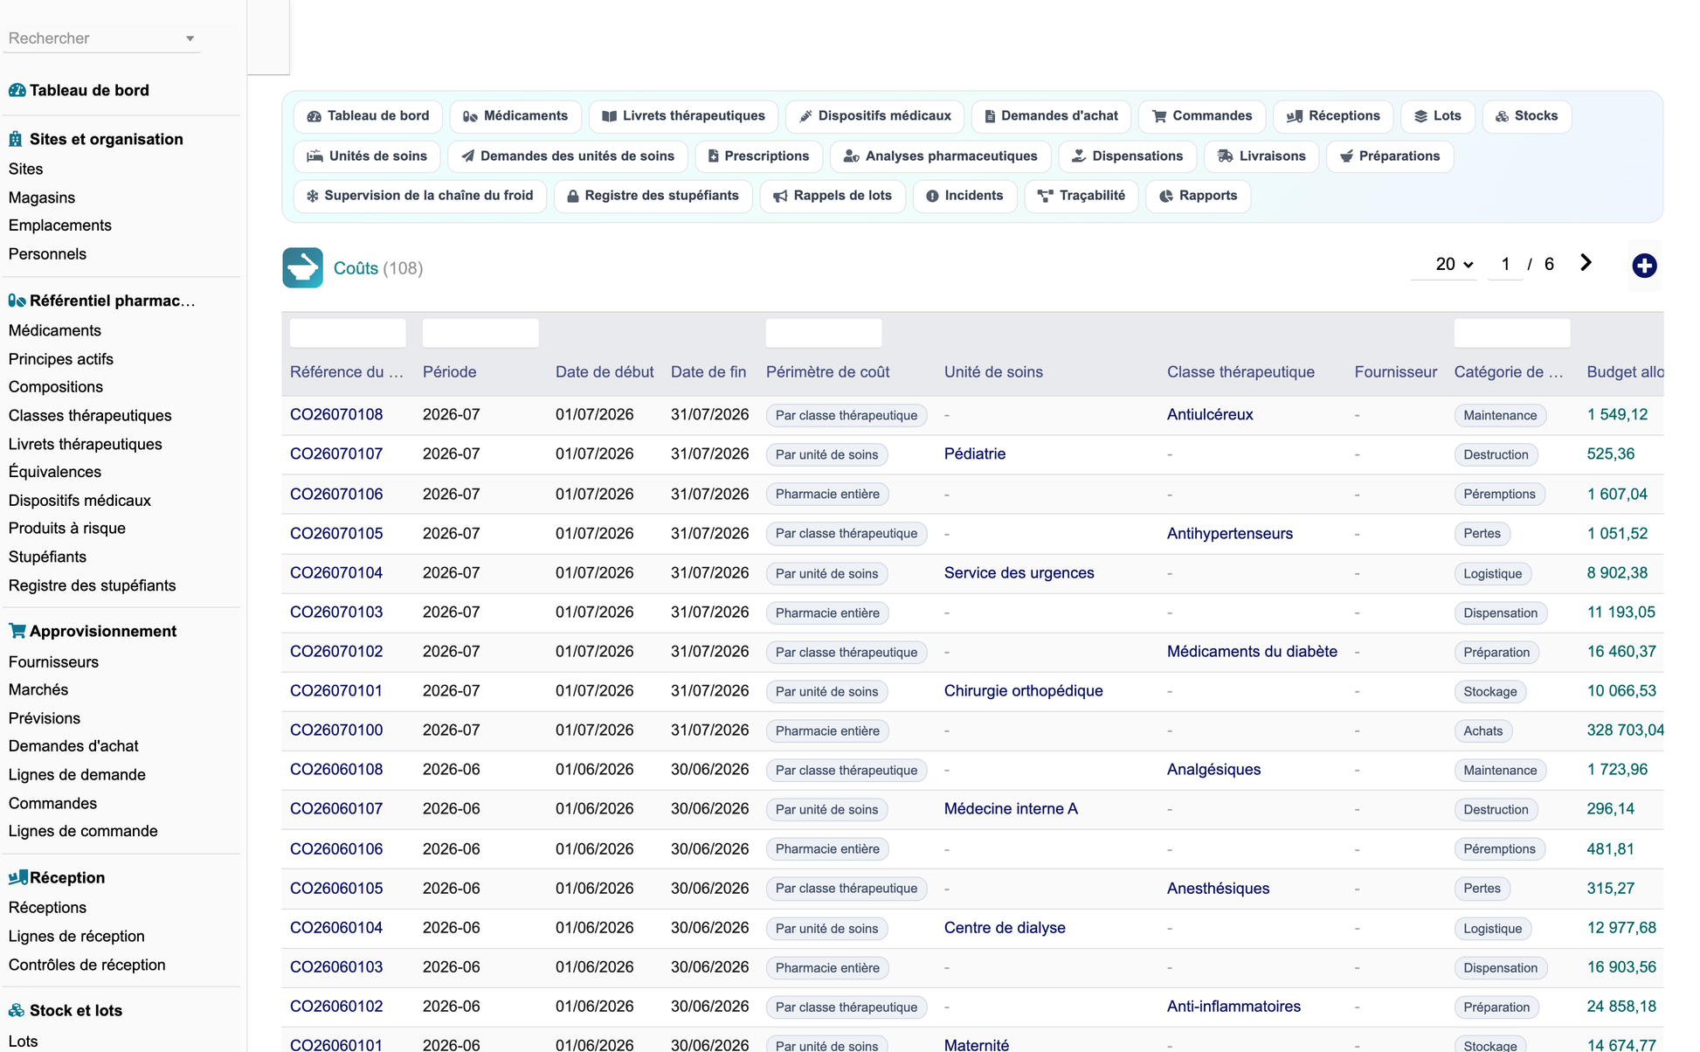Viewport: 1700px width, 1052px height.
Task: Click the Sites et organisation building icon
Action: pos(16,139)
